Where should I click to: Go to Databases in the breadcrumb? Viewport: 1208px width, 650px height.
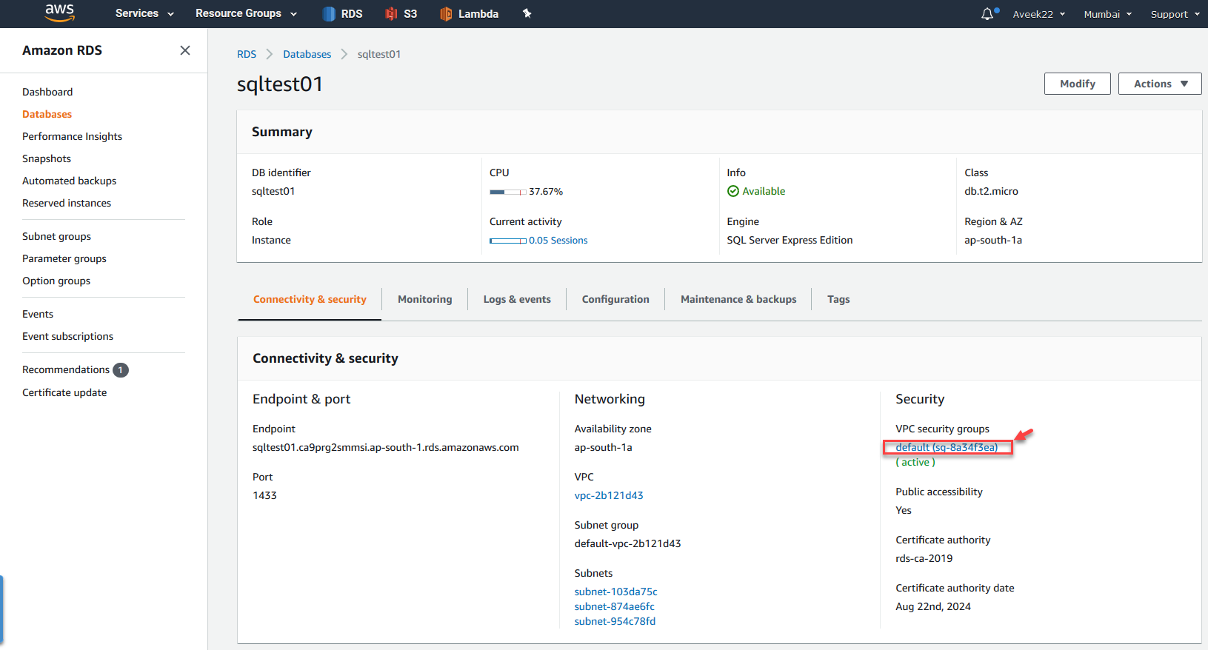click(307, 54)
